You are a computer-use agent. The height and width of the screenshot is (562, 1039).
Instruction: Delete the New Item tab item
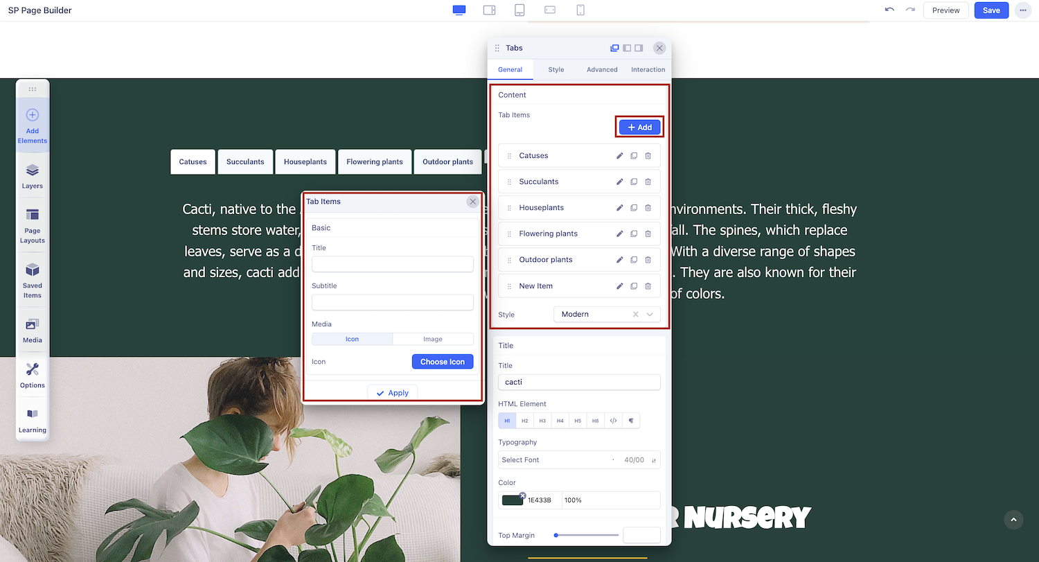pyautogui.click(x=648, y=286)
